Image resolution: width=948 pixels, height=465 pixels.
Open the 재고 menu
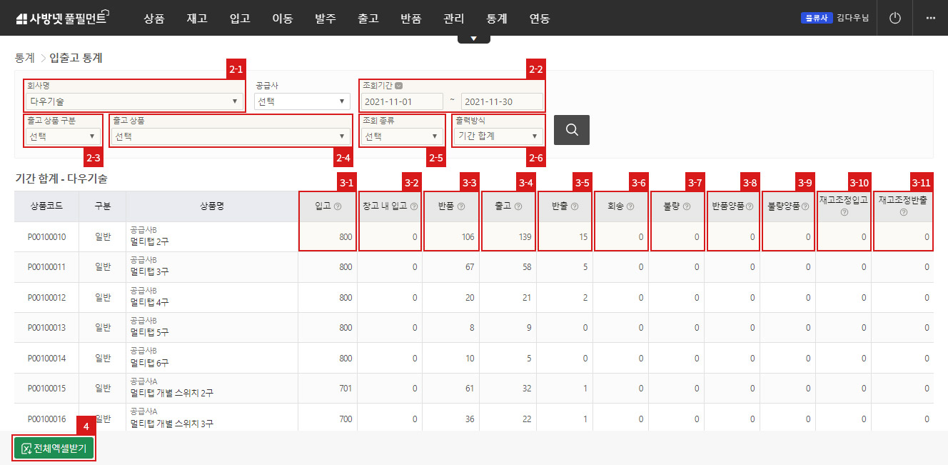click(197, 19)
